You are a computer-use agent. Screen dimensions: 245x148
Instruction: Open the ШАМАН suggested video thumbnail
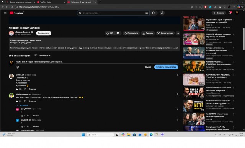[194, 119]
